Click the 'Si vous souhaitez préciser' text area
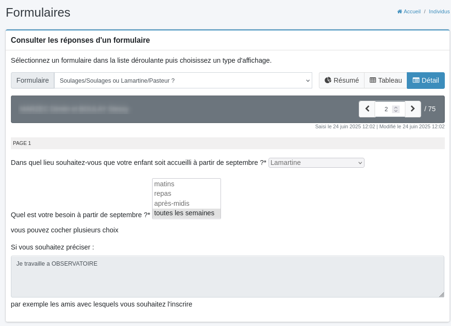 (x=228, y=277)
